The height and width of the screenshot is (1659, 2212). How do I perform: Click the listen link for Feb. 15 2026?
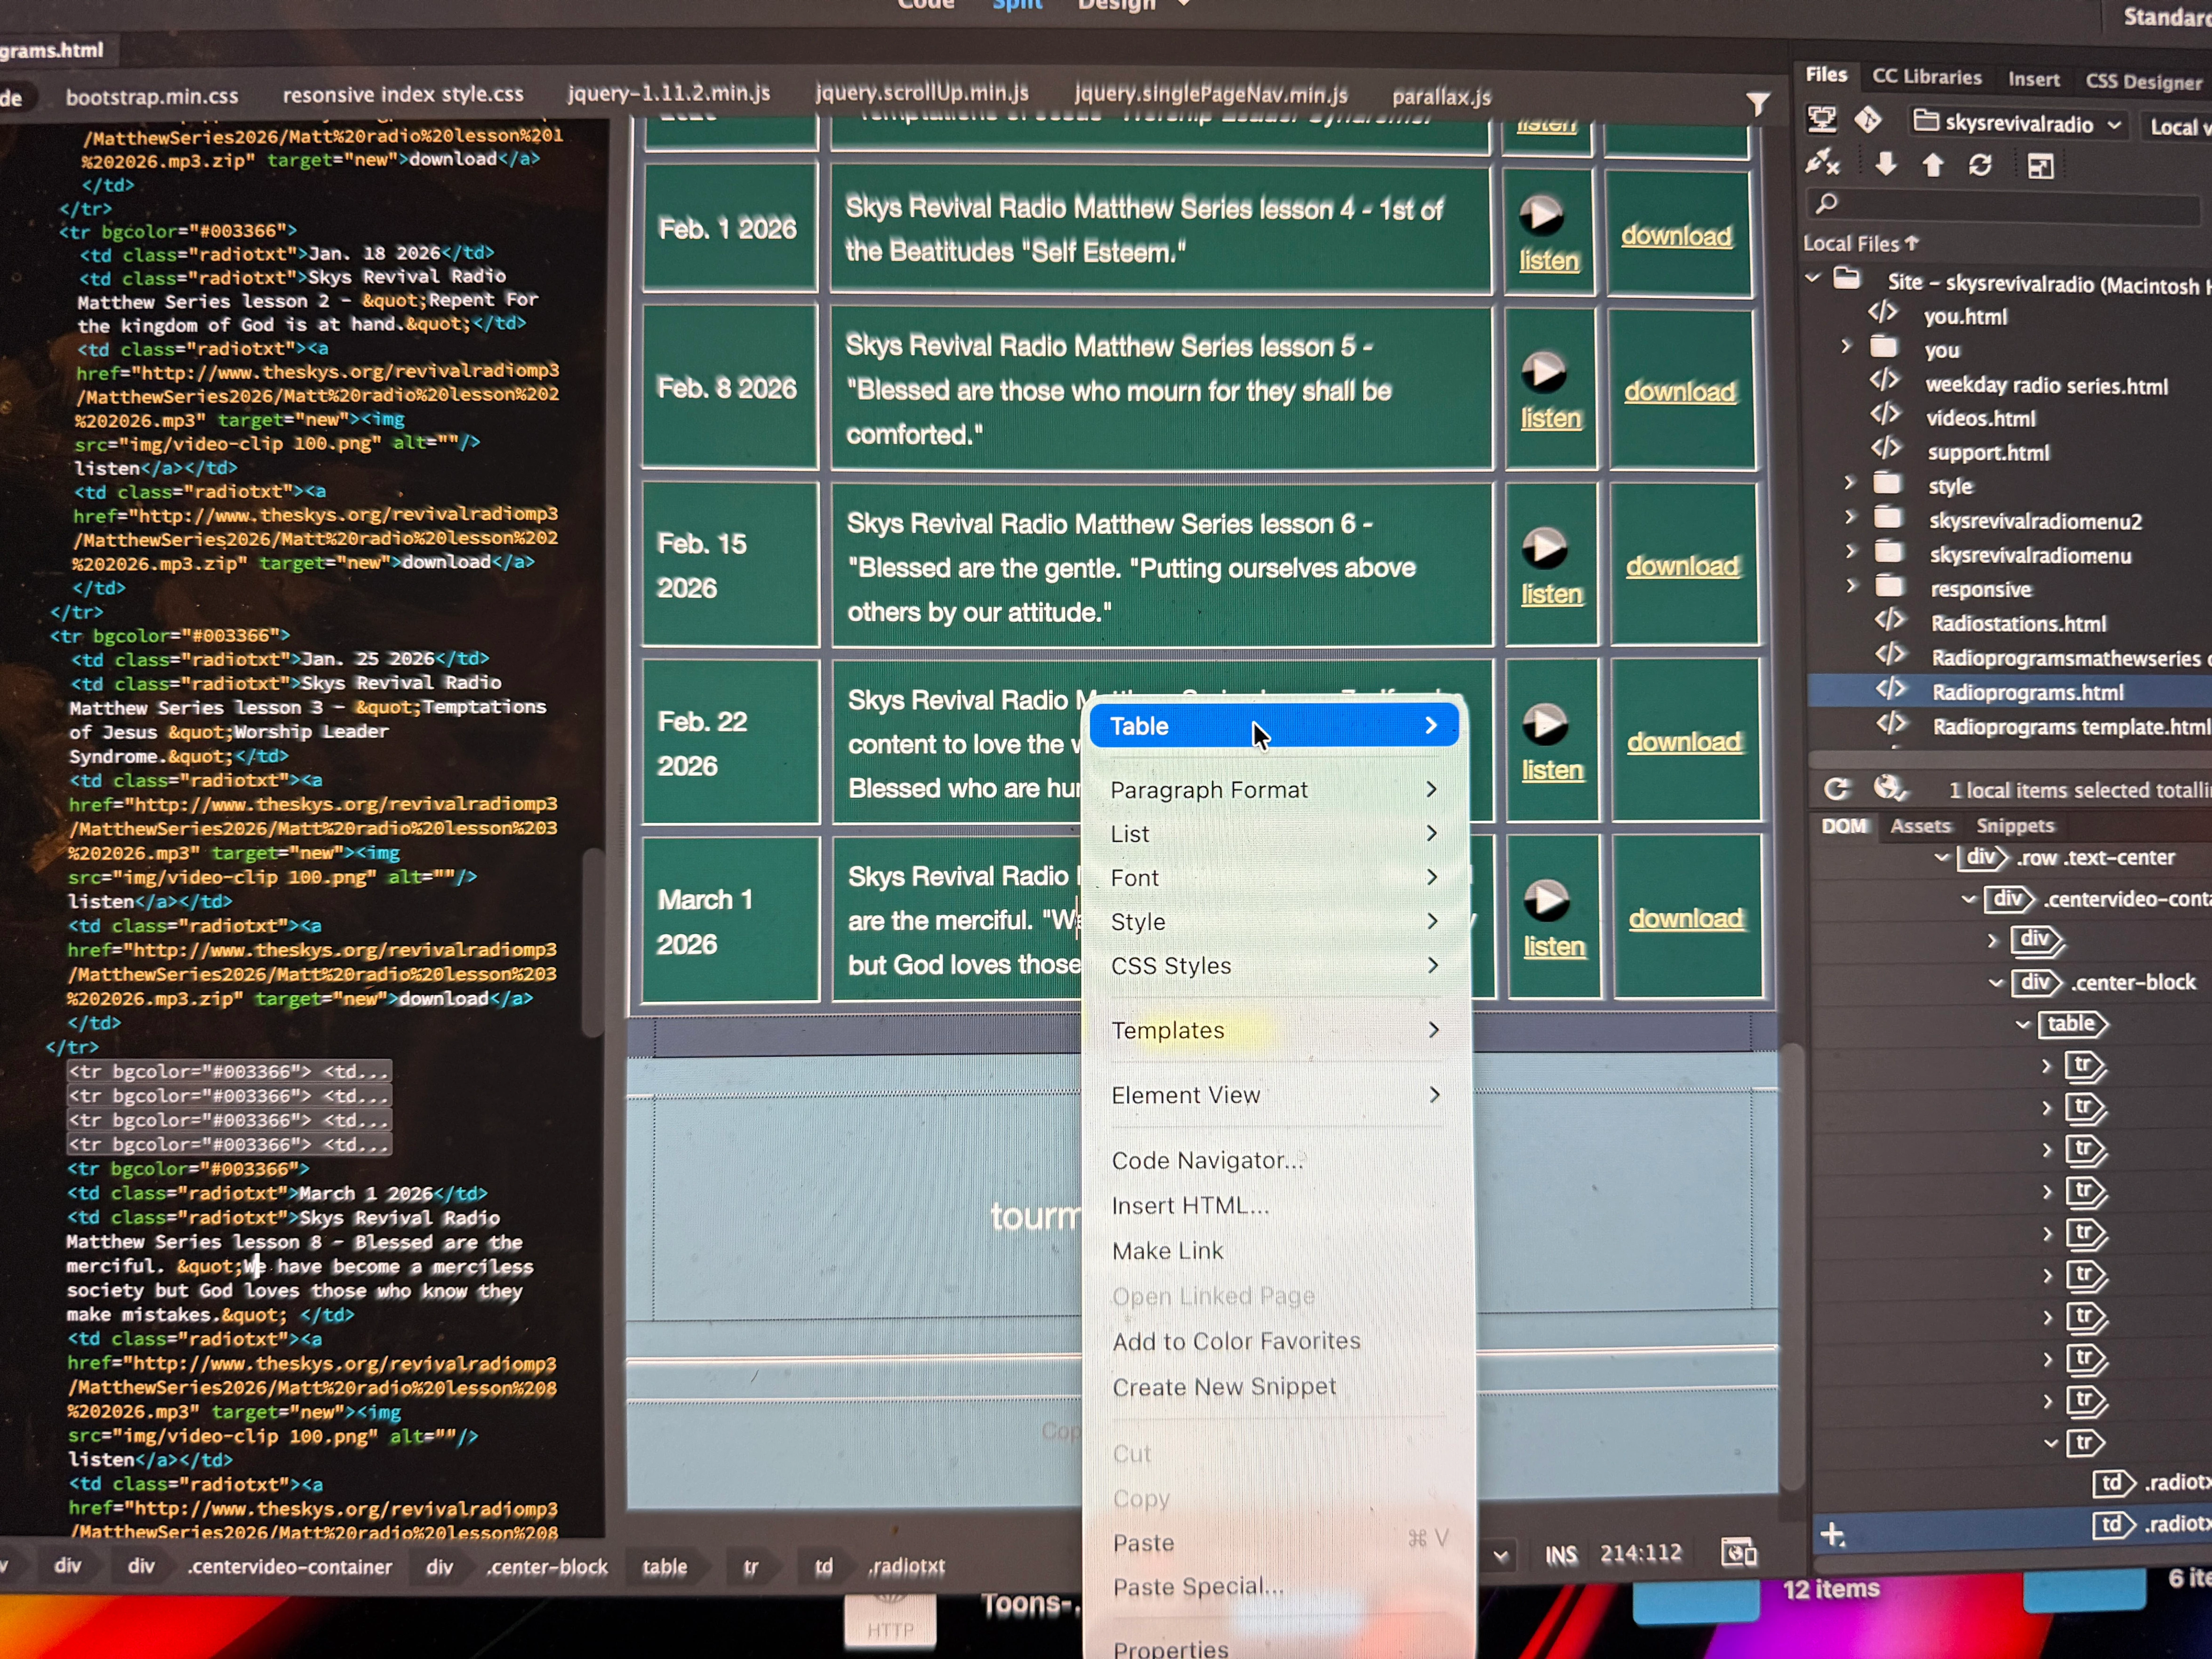click(1552, 594)
